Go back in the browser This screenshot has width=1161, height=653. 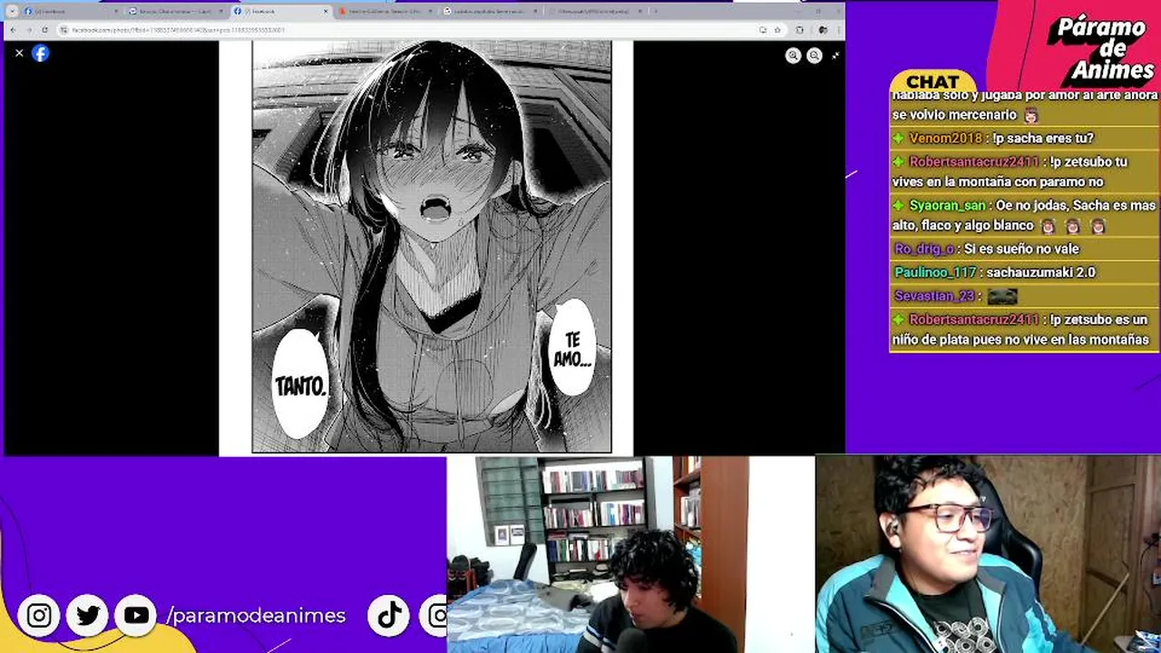pos(12,30)
